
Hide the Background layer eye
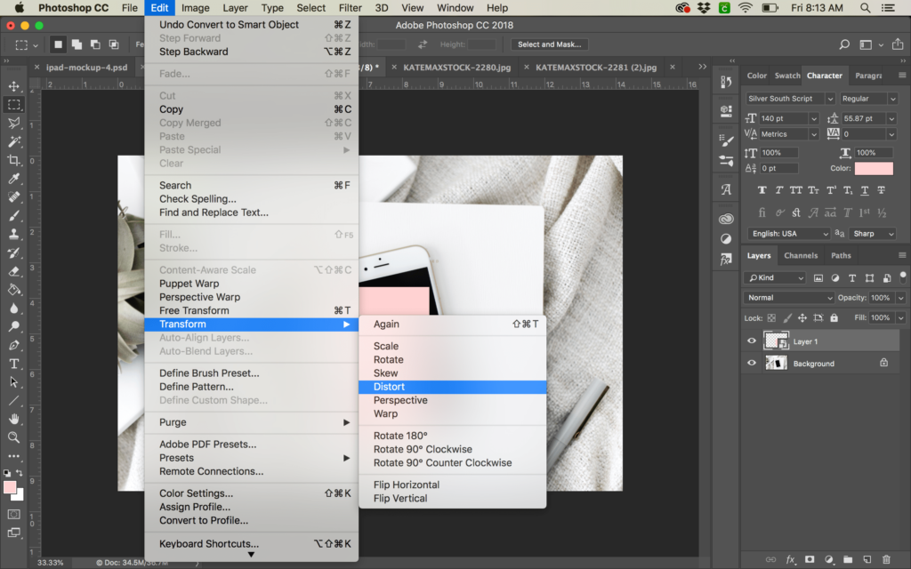pyautogui.click(x=751, y=363)
